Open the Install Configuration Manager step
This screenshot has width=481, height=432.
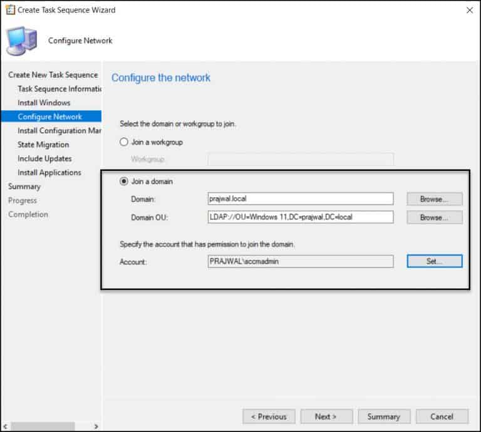pyautogui.click(x=59, y=131)
